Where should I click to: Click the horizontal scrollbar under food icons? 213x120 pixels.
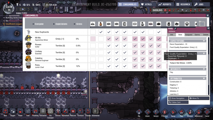pos(125,27)
